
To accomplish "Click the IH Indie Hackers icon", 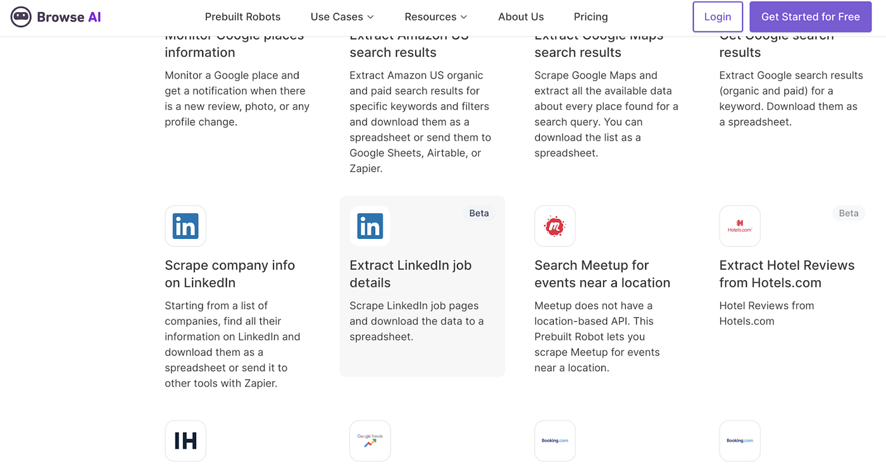I will pyautogui.click(x=185, y=441).
